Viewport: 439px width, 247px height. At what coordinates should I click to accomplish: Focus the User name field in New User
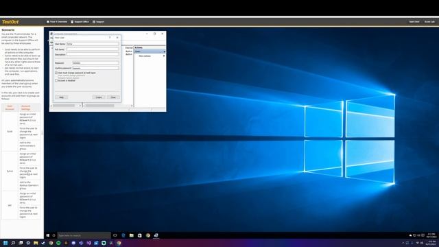pos(93,44)
